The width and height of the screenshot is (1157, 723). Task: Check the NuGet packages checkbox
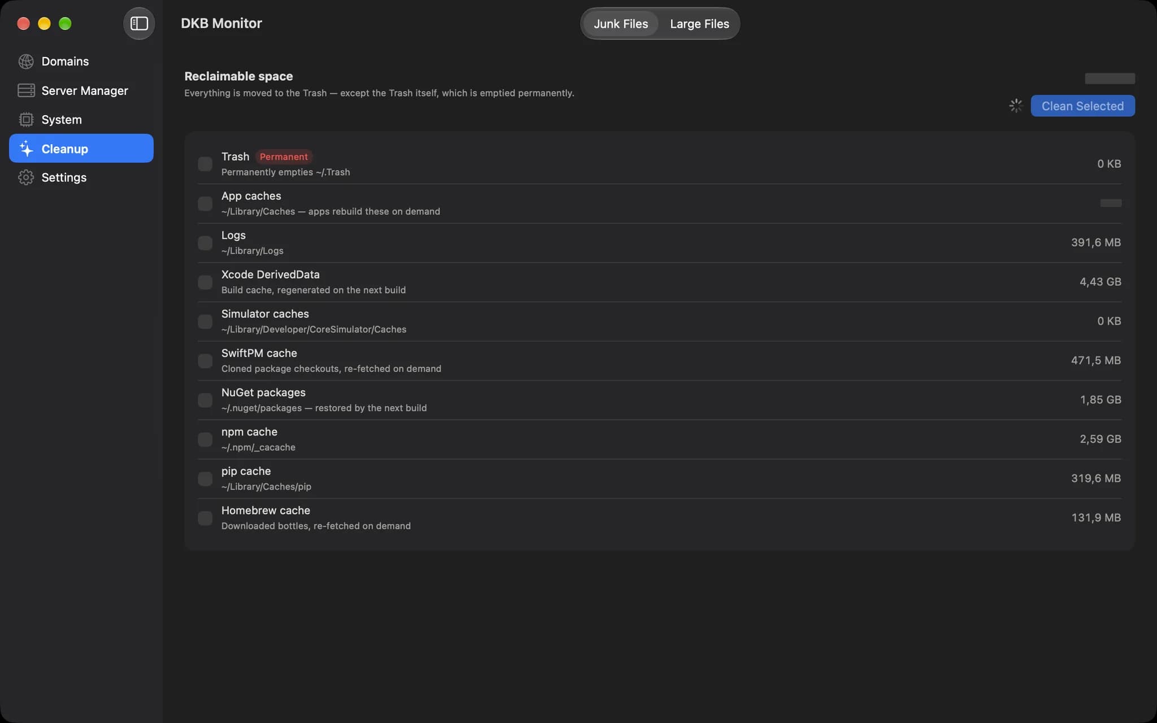click(x=205, y=400)
